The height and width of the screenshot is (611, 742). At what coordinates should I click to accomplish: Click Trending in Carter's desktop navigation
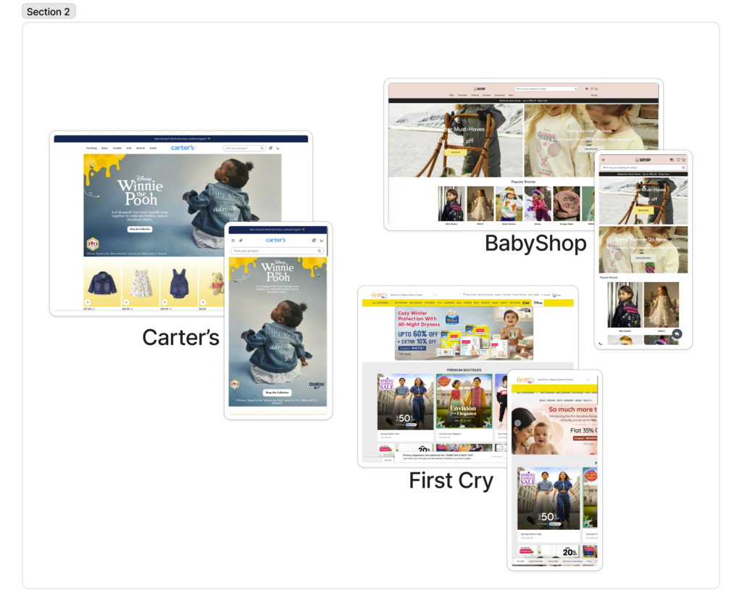91,148
